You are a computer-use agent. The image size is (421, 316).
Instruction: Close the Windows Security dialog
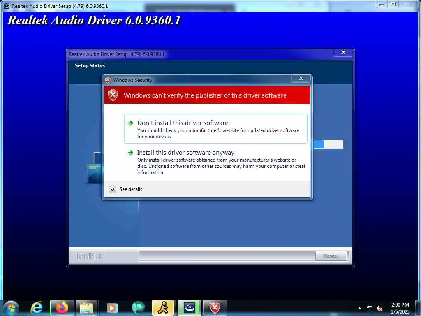[x=301, y=78]
